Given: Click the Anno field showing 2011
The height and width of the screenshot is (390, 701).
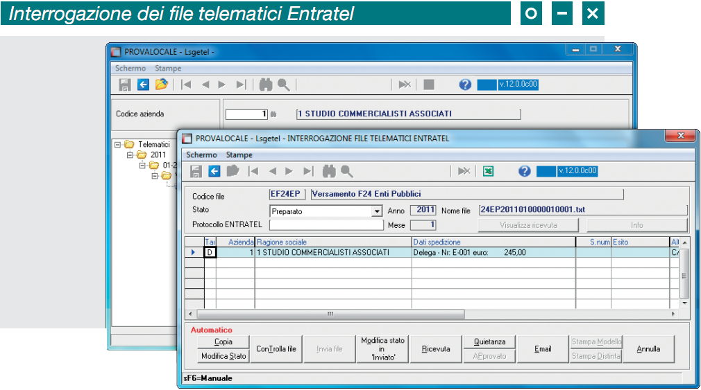Looking at the screenshot, I should (423, 210).
